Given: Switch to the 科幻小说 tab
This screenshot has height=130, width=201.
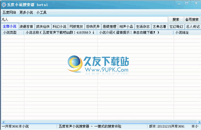Looking at the screenshot, I should click(x=60, y=27).
